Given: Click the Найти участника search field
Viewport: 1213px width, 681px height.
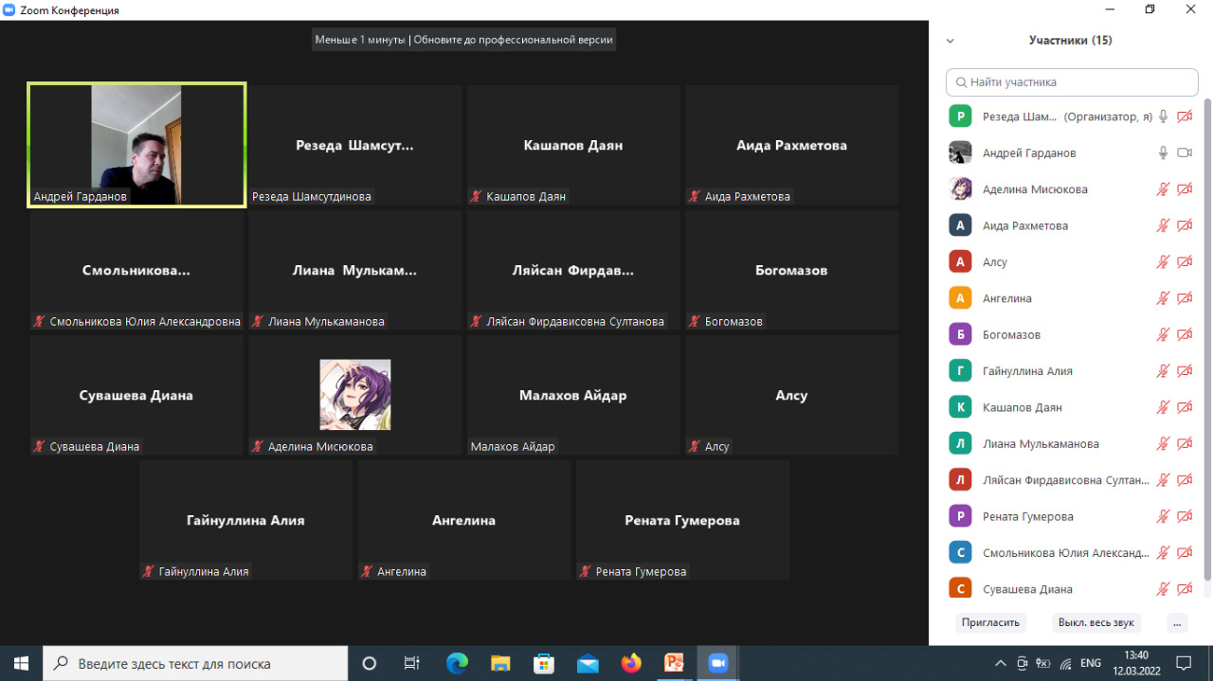Looking at the screenshot, I should [1072, 82].
